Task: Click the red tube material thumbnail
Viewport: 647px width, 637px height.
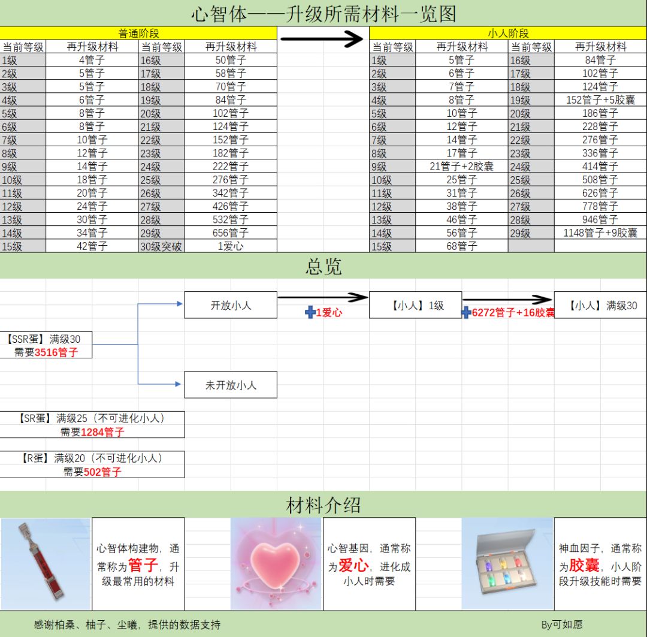Action: [46, 564]
